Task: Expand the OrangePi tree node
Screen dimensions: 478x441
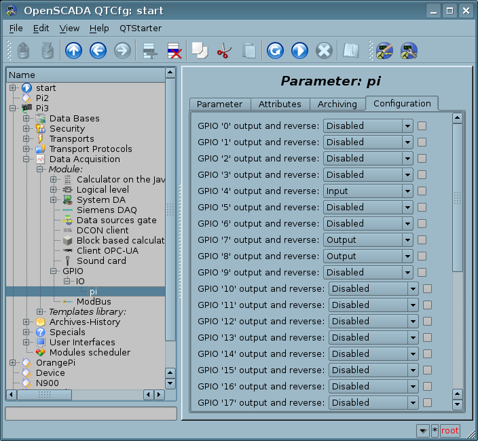Action: click(x=12, y=363)
